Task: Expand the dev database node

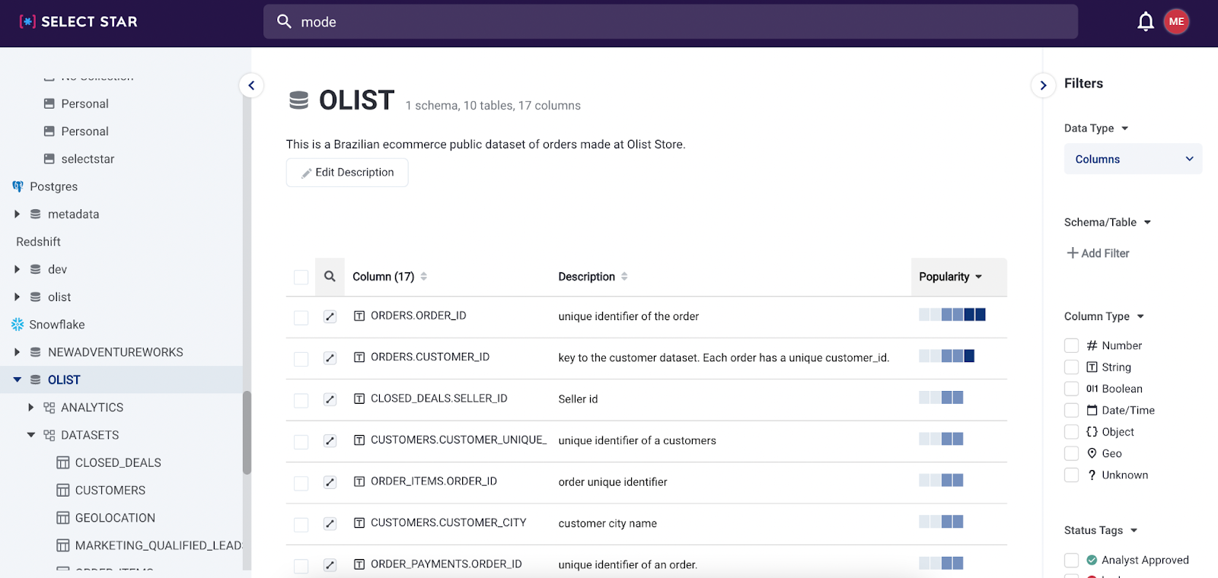Action: point(17,269)
